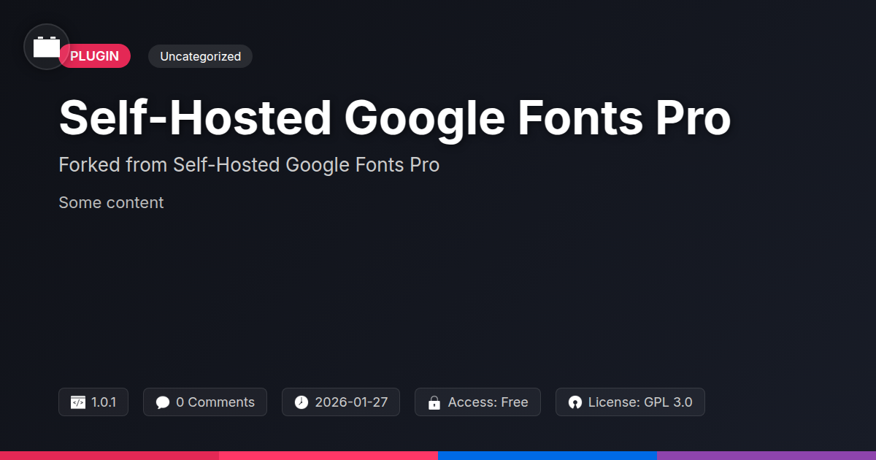Click 'Forked from Self-Hosted Google Fonts Pro' subtitle
This screenshot has width=876, height=460.
[x=249, y=165]
